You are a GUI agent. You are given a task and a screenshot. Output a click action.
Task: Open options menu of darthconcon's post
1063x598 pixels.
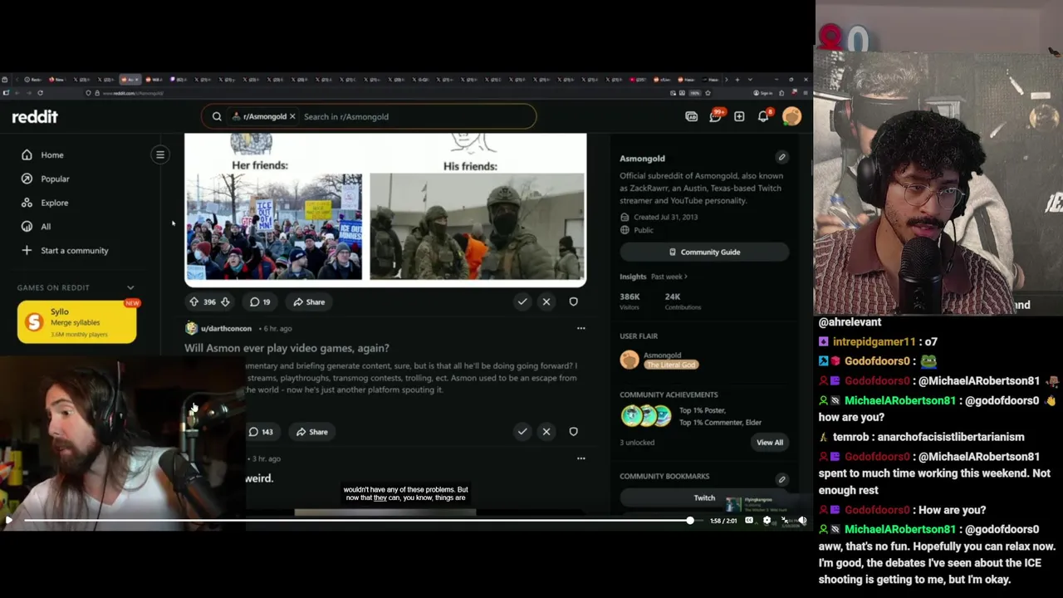pyautogui.click(x=580, y=328)
